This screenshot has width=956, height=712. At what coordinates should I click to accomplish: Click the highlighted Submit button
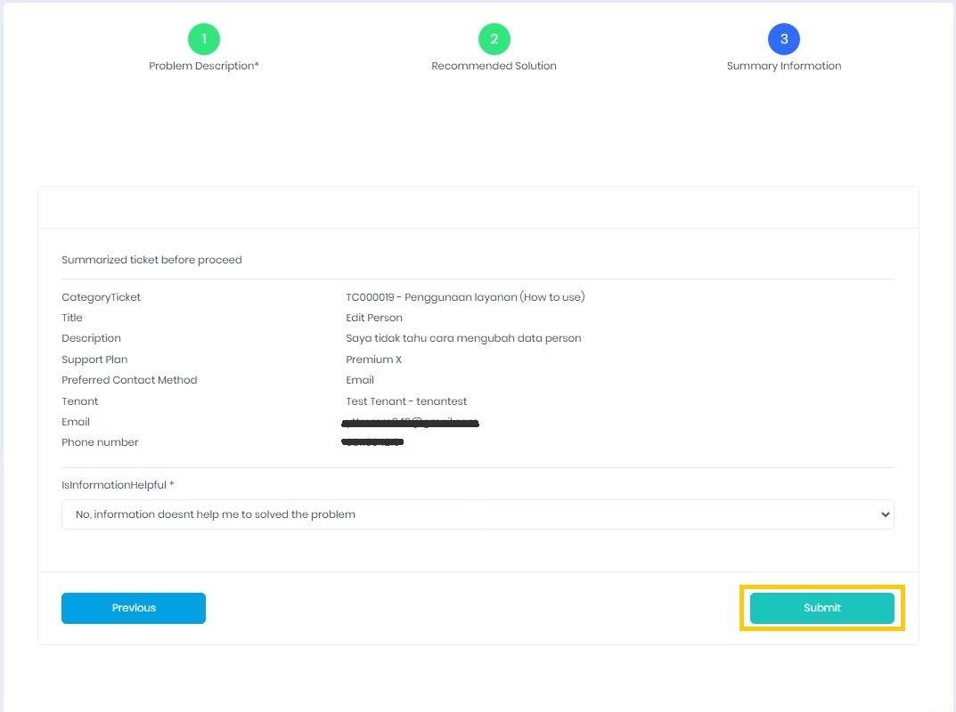pos(821,608)
